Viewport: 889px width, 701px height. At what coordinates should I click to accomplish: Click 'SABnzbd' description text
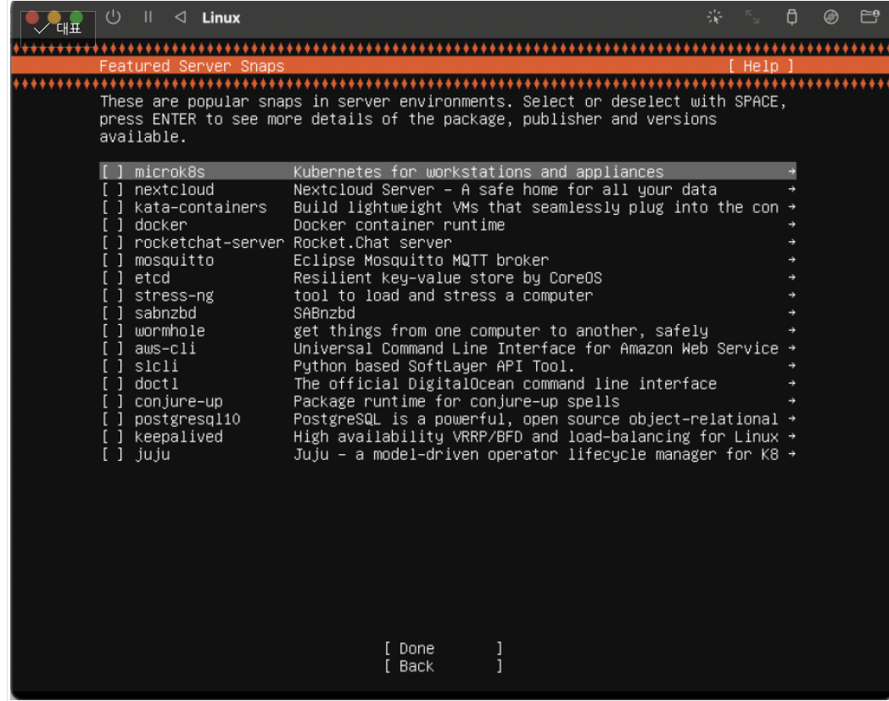coord(324,312)
